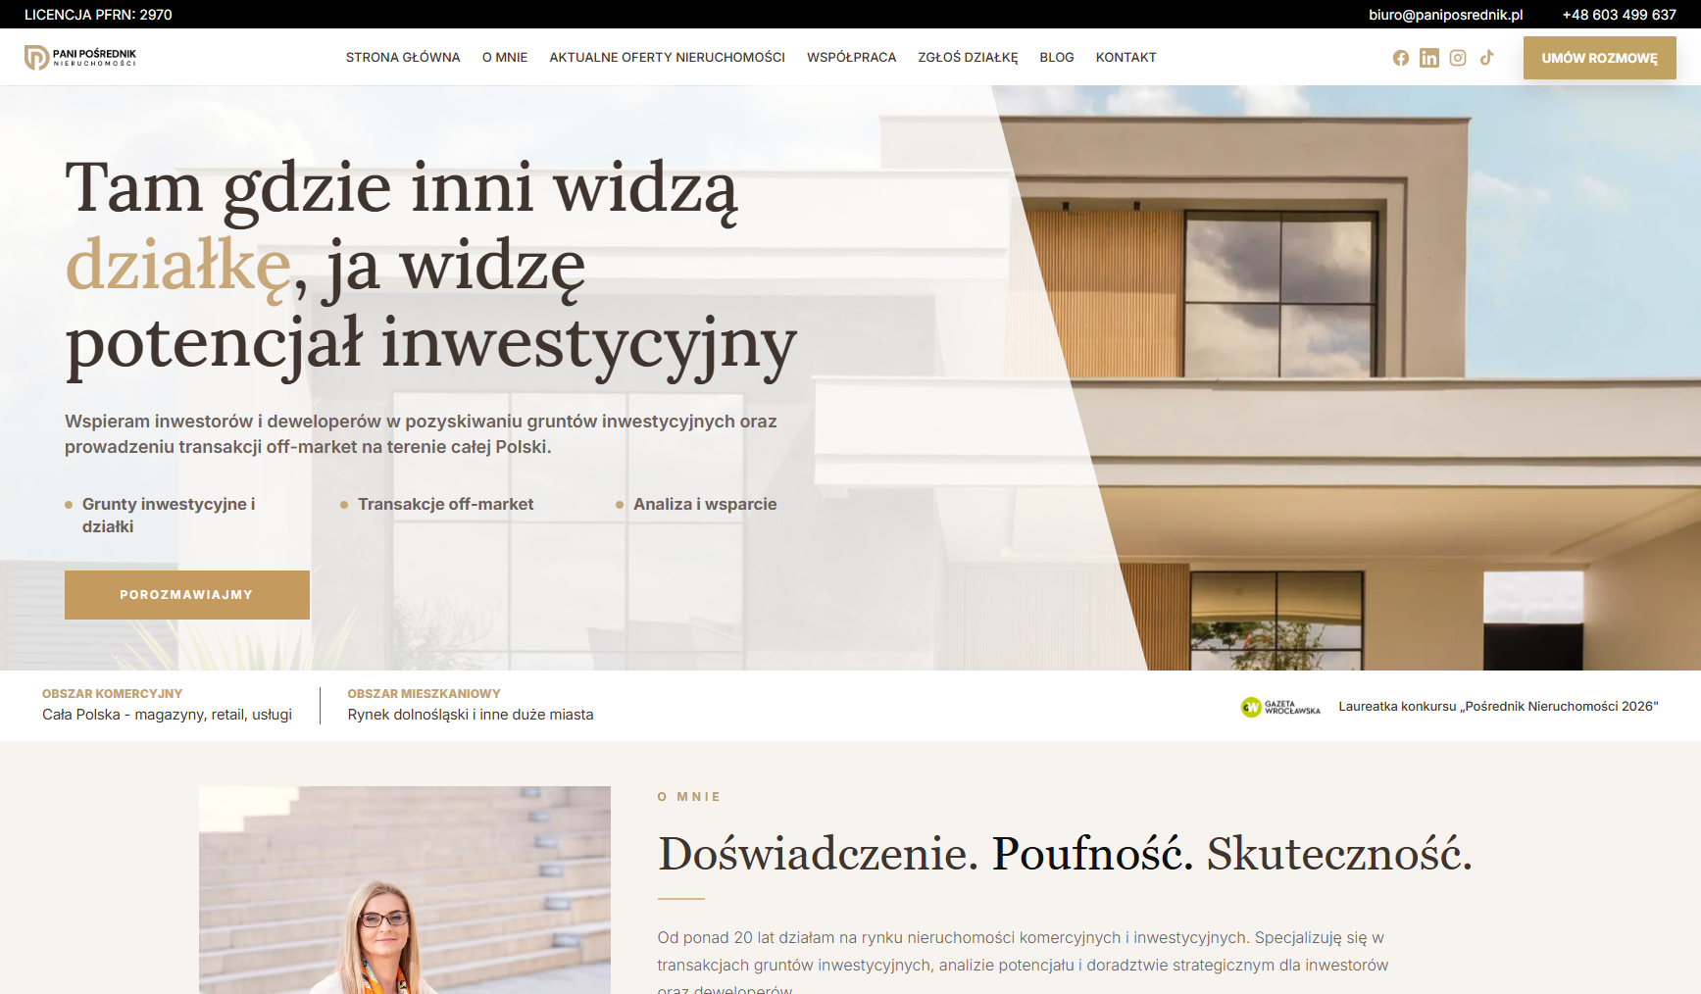Click the phone number +48 603 499 637
This screenshot has height=994, width=1701.
(1620, 15)
